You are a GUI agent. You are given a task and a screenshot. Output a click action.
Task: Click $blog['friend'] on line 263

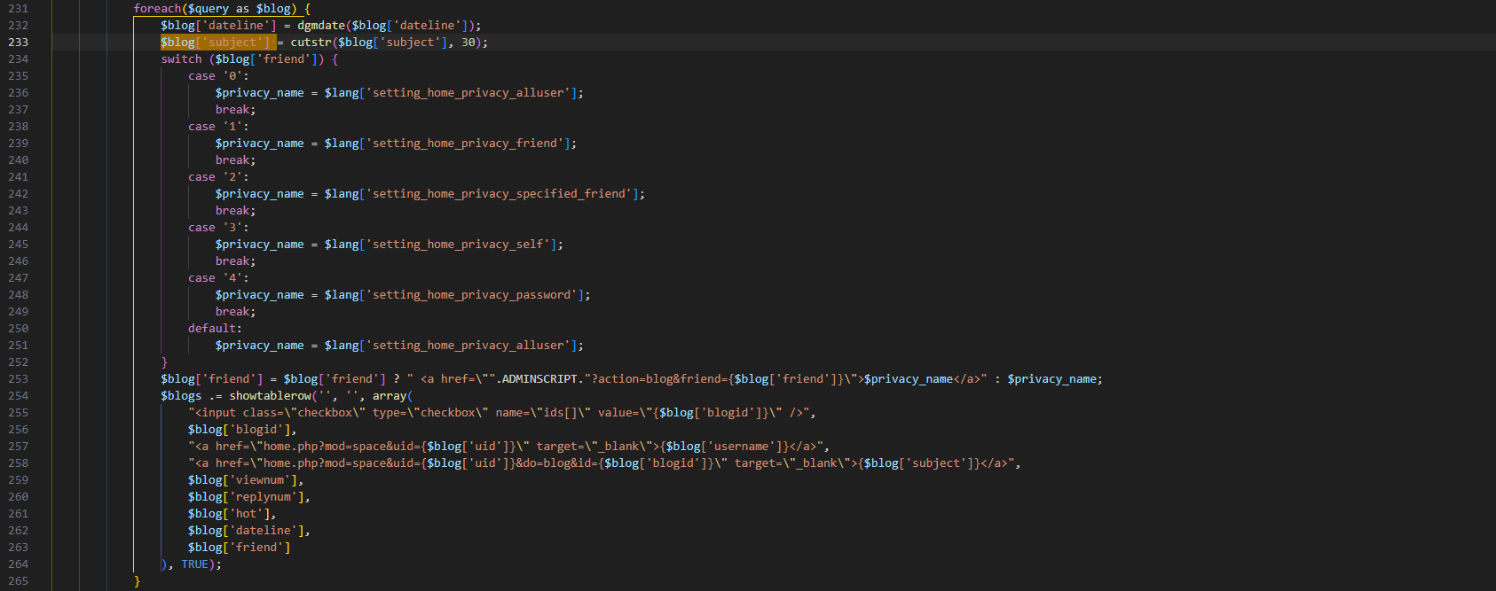[x=239, y=548]
